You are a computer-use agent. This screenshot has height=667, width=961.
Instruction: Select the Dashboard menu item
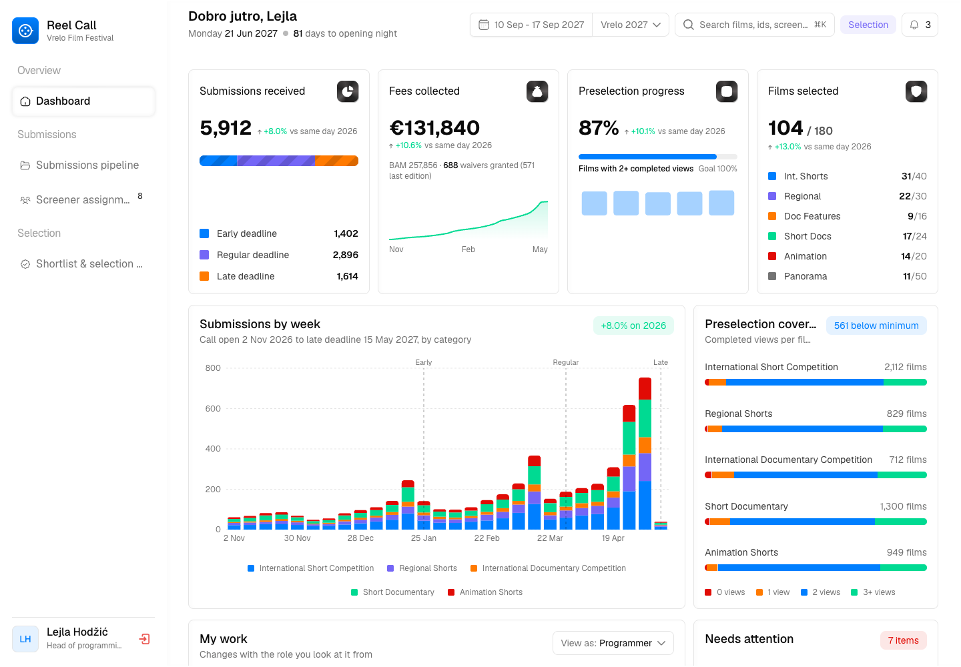[x=83, y=101]
